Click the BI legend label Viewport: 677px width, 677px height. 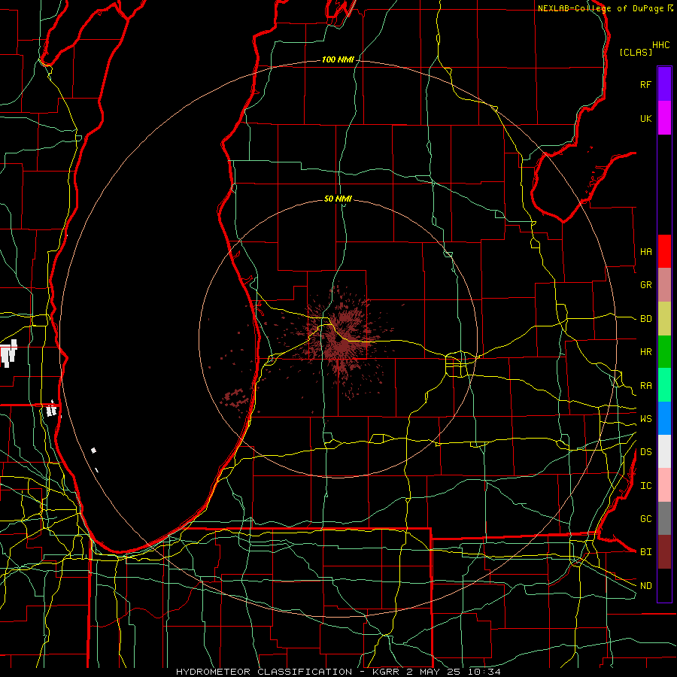pos(645,552)
